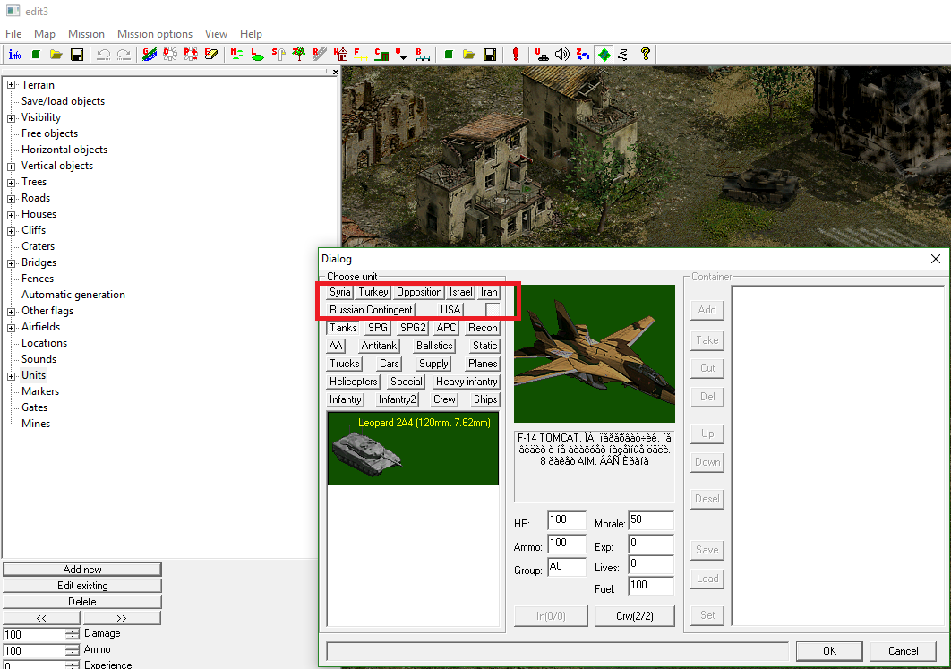The height and width of the screenshot is (669, 951).
Task: Select the Syria faction toggle button
Action: point(339,292)
